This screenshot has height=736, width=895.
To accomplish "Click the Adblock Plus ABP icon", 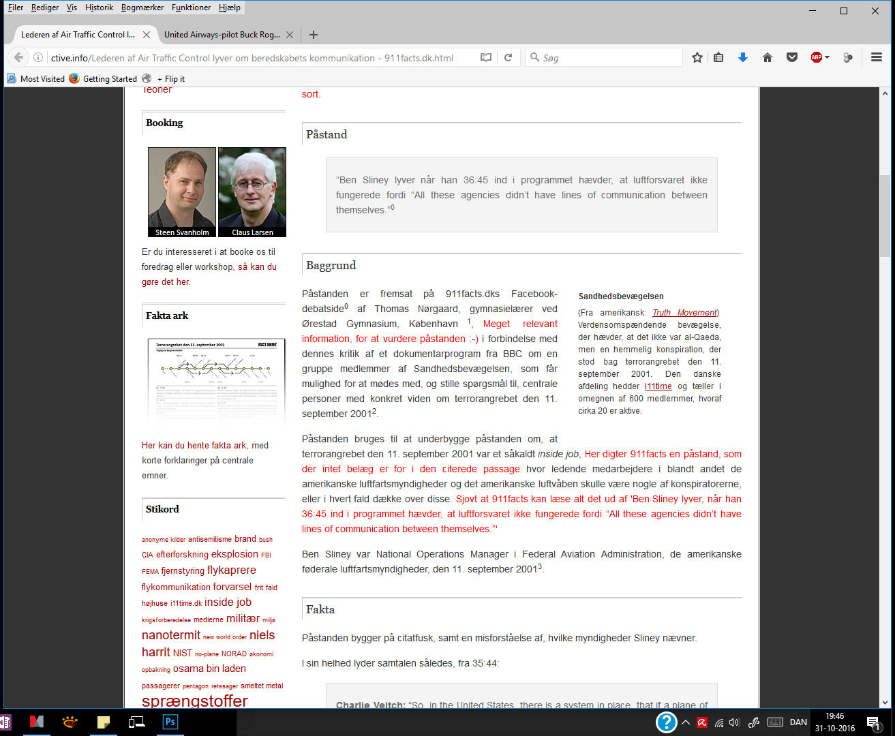I will (x=816, y=57).
